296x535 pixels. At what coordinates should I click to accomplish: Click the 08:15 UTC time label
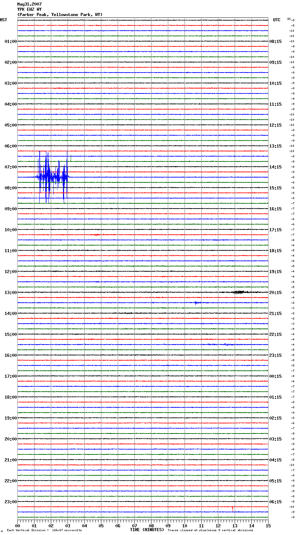coord(275,42)
